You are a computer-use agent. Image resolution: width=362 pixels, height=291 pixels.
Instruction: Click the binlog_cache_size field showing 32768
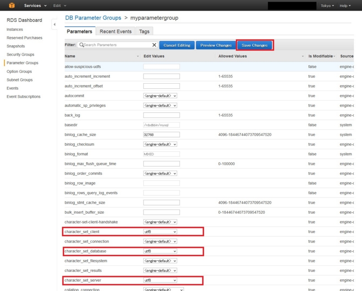point(162,134)
